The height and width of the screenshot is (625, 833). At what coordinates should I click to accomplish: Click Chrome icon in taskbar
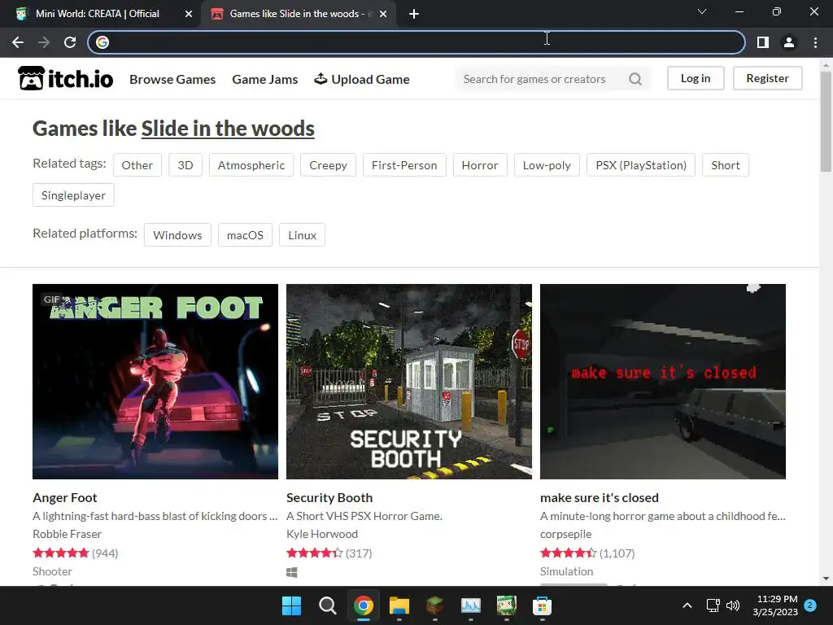tap(364, 605)
